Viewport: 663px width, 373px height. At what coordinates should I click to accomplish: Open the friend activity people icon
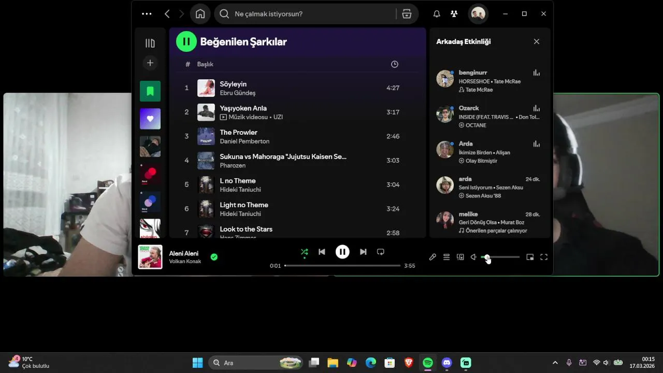pyautogui.click(x=454, y=14)
